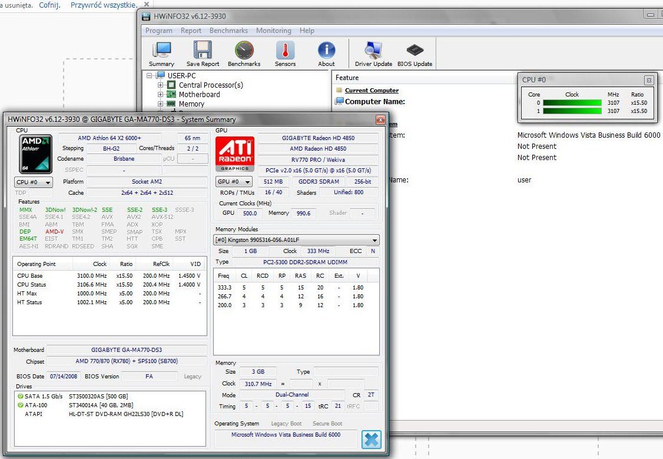Click the GPU clock value 500.0
Viewport: 663px width, 459px height.
[250, 214]
